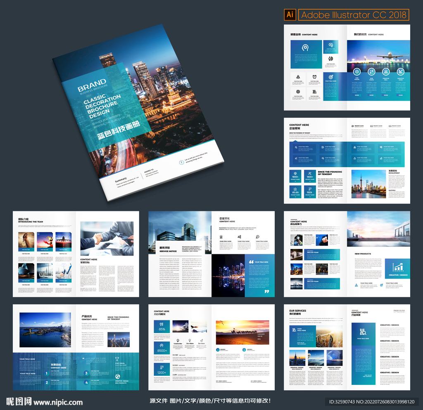
Task: Click the 85.6% statistic tile
Action: point(295,192)
